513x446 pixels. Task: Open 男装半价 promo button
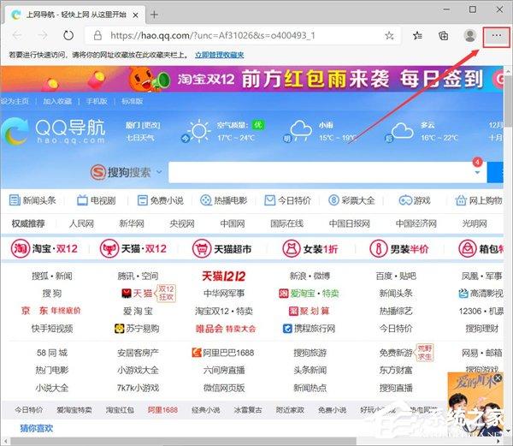[398, 249]
